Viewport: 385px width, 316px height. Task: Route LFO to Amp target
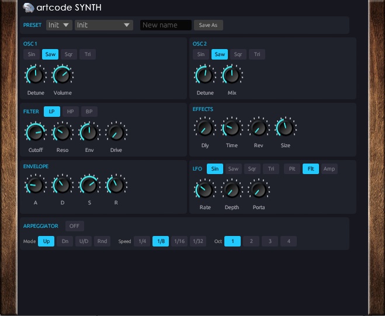329,169
